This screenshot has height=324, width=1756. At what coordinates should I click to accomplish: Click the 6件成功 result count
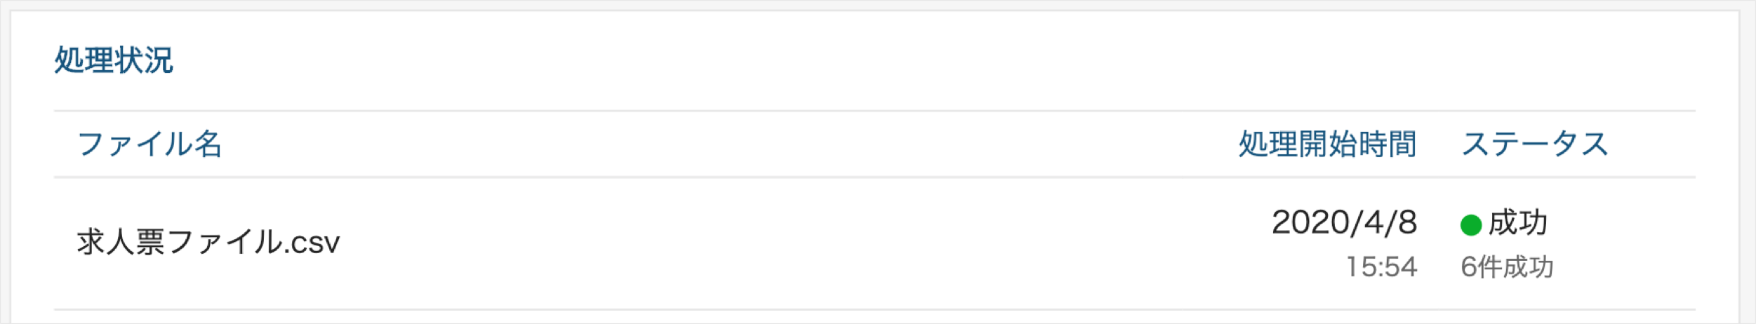[x=1507, y=267]
